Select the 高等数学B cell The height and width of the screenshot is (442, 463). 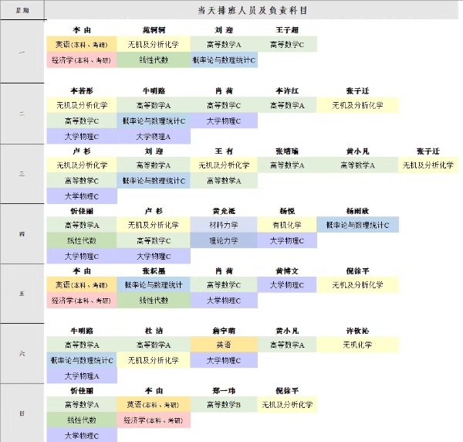(224, 404)
